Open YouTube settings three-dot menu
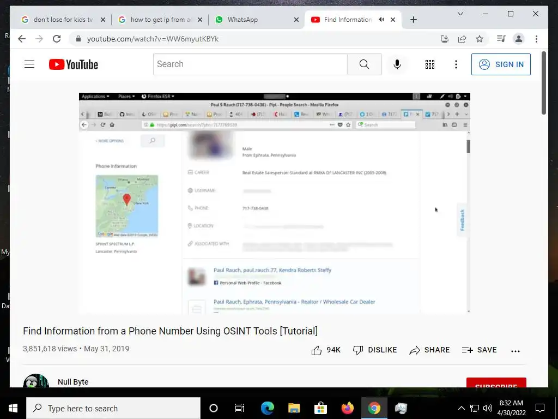 click(456, 64)
